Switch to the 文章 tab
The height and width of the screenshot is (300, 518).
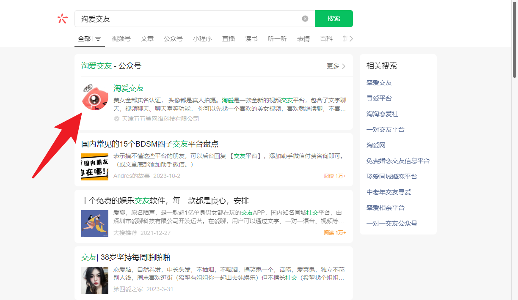pos(147,38)
